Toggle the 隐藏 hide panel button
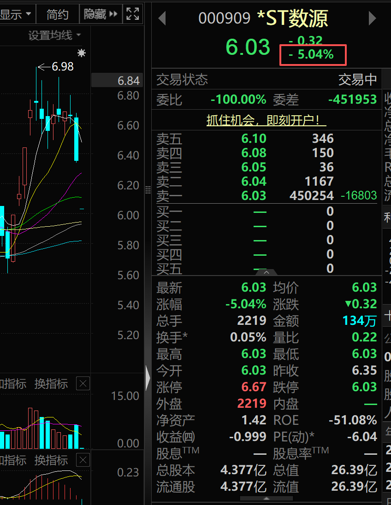Viewport: 391px width, 505px height. point(101,14)
